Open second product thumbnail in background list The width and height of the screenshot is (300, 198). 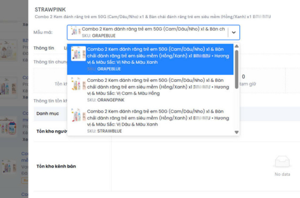point(8,87)
